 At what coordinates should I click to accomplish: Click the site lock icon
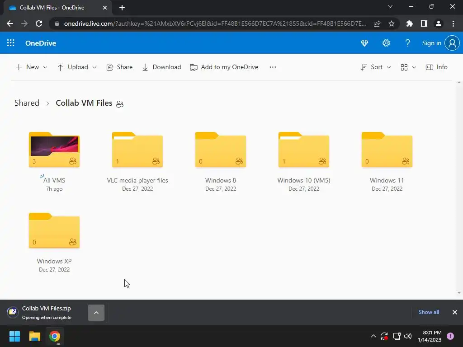click(x=57, y=23)
